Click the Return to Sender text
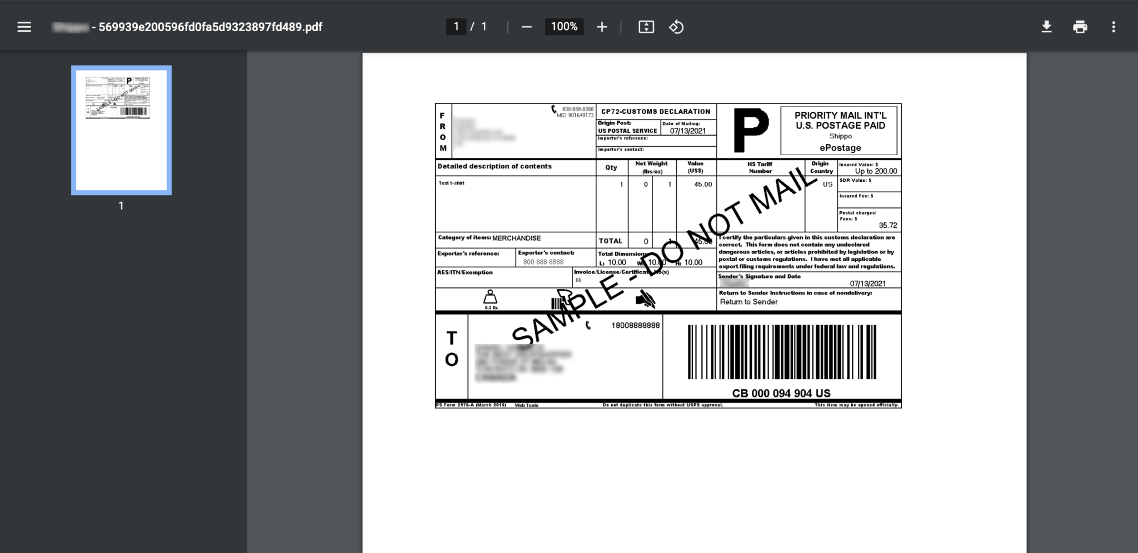 point(749,301)
